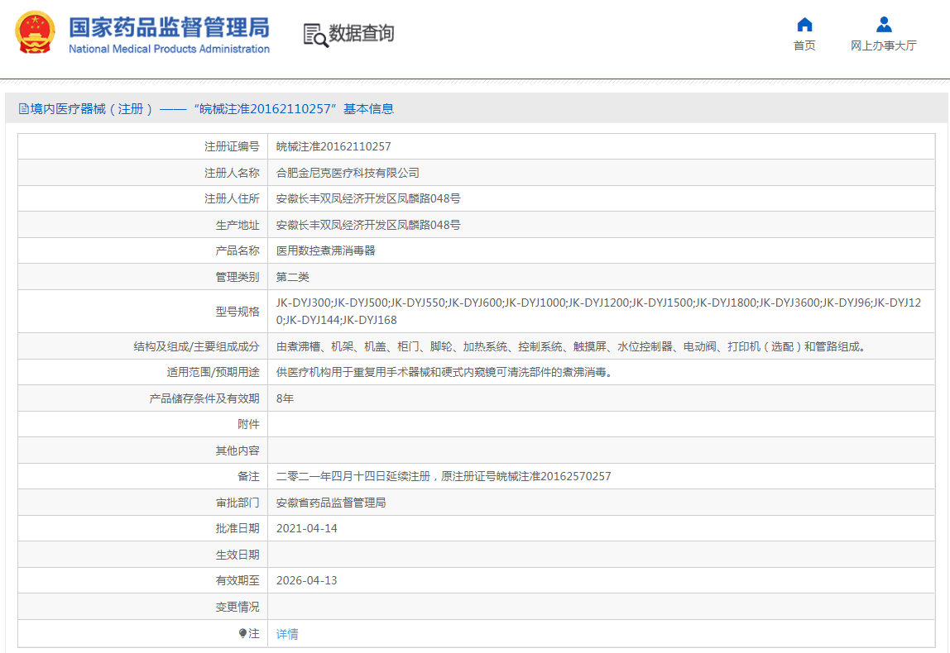Open the 数据查询 magnifier icon

(x=315, y=35)
